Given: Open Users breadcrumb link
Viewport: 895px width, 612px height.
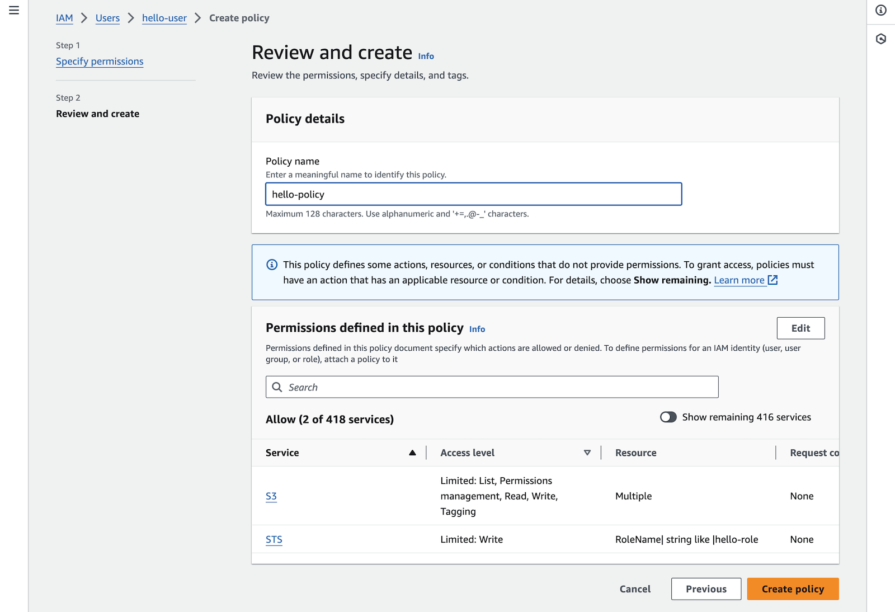Looking at the screenshot, I should (107, 18).
